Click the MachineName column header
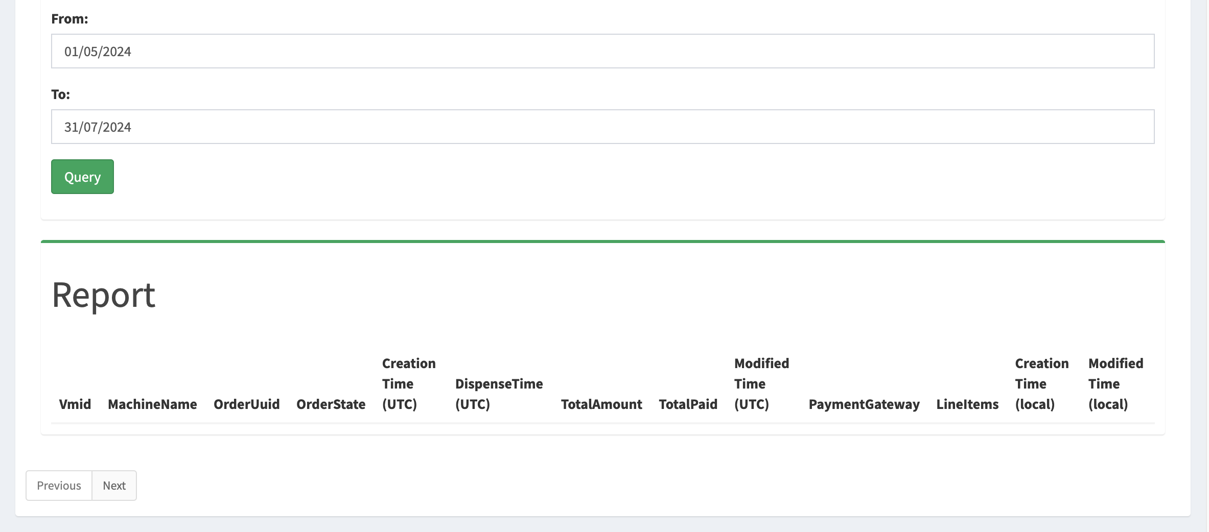This screenshot has height=532, width=1209. click(152, 404)
